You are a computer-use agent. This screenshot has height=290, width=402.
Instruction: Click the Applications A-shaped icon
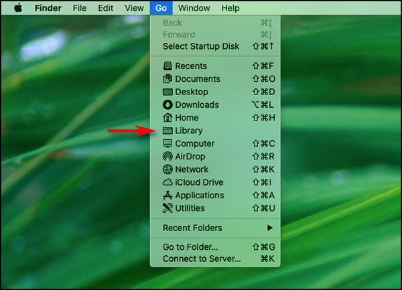[x=167, y=195]
